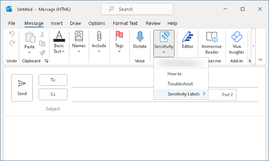269x161 pixels.
Task: Choose Part 2 in the Sensitivity Labels submenu
Action: (228, 94)
